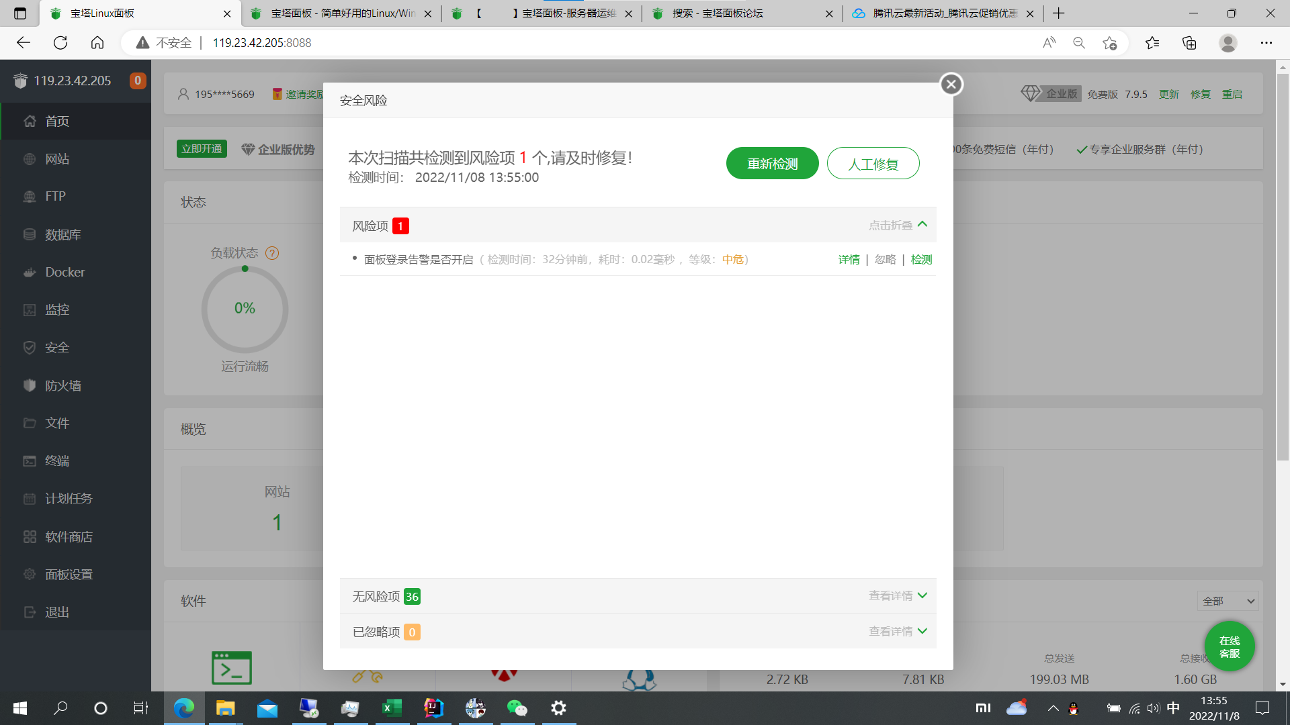This screenshot has height=725, width=1290.
Task: Click the 退出 icon in sidebar
Action: 30,612
